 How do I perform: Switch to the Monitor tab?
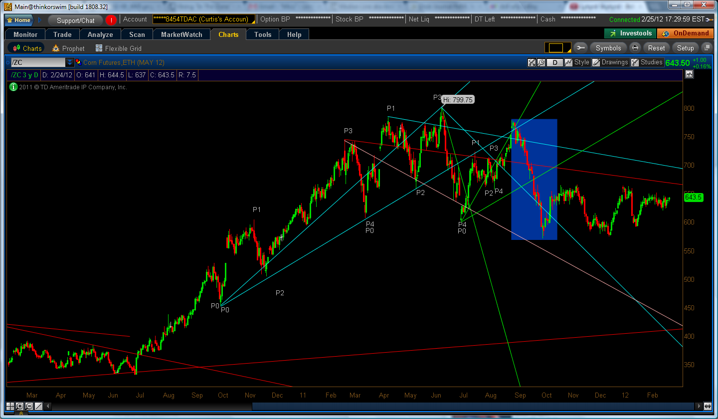click(x=25, y=34)
